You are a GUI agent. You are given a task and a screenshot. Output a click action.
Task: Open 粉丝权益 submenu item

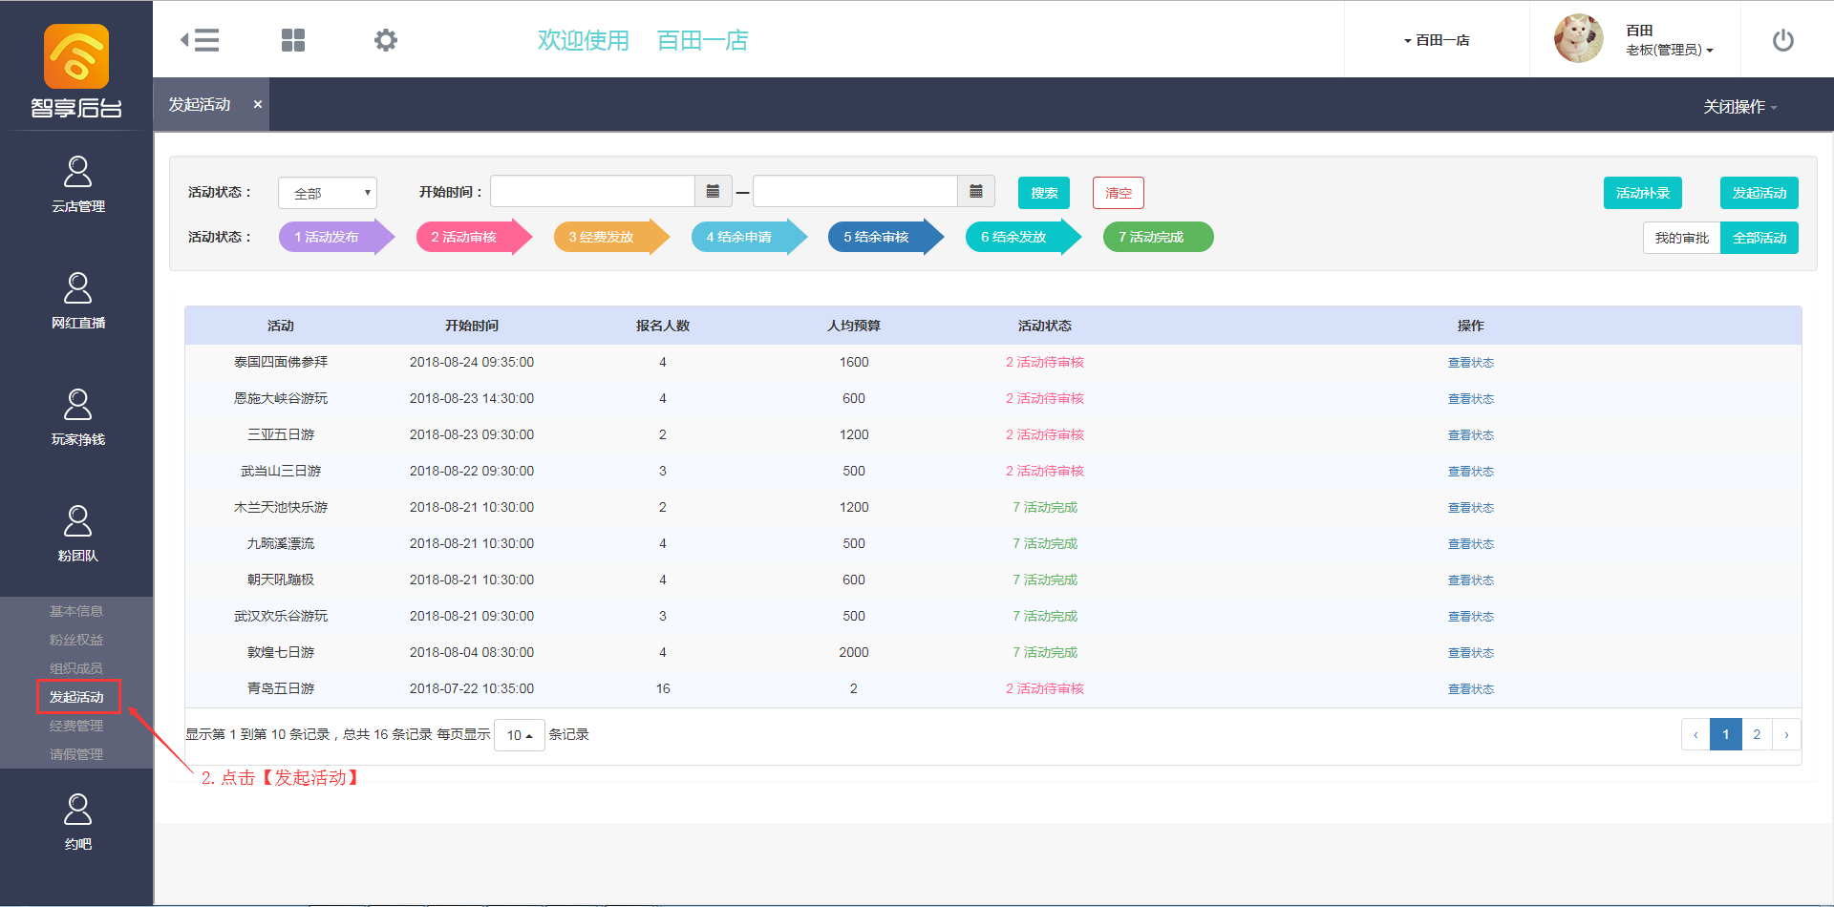tap(76, 640)
